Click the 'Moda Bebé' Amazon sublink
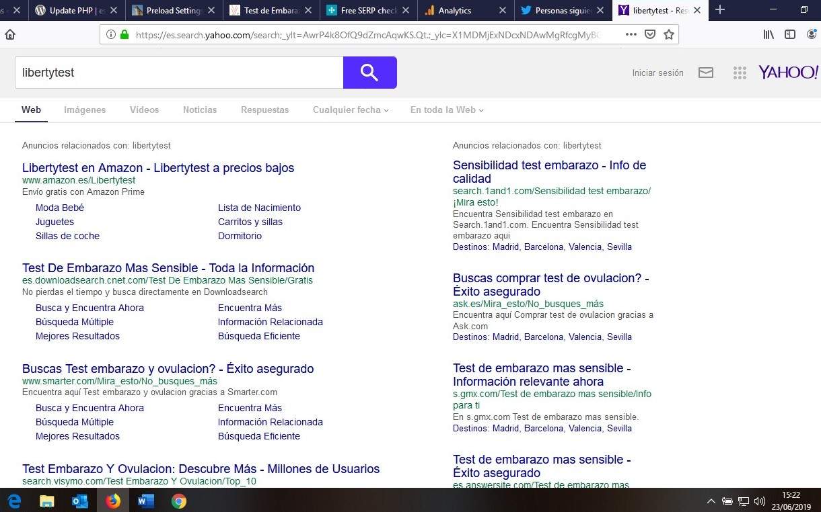The height and width of the screenshot is (512, 821). pyautogui.click(x=60, y=208)
